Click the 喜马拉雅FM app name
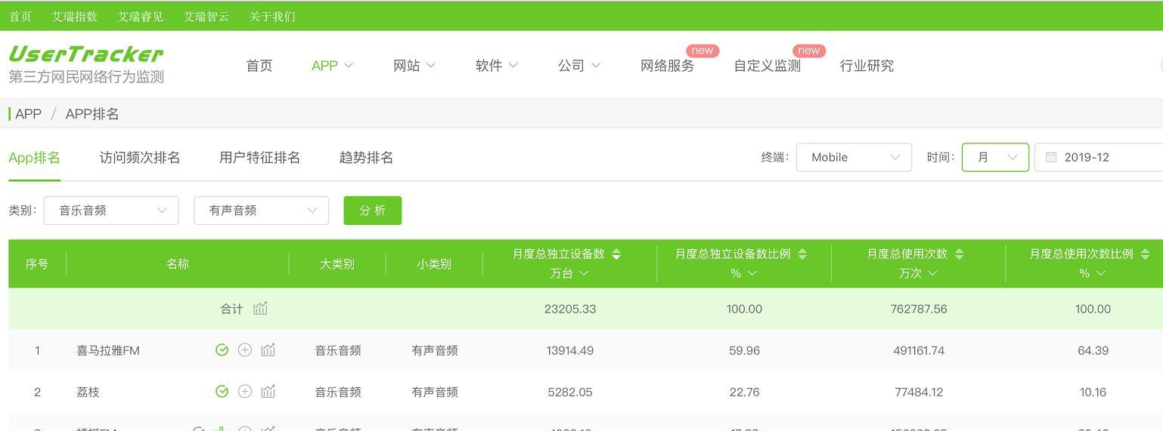Image resolution: width=1163 pixels, height=431 pixels. (108, 350)
